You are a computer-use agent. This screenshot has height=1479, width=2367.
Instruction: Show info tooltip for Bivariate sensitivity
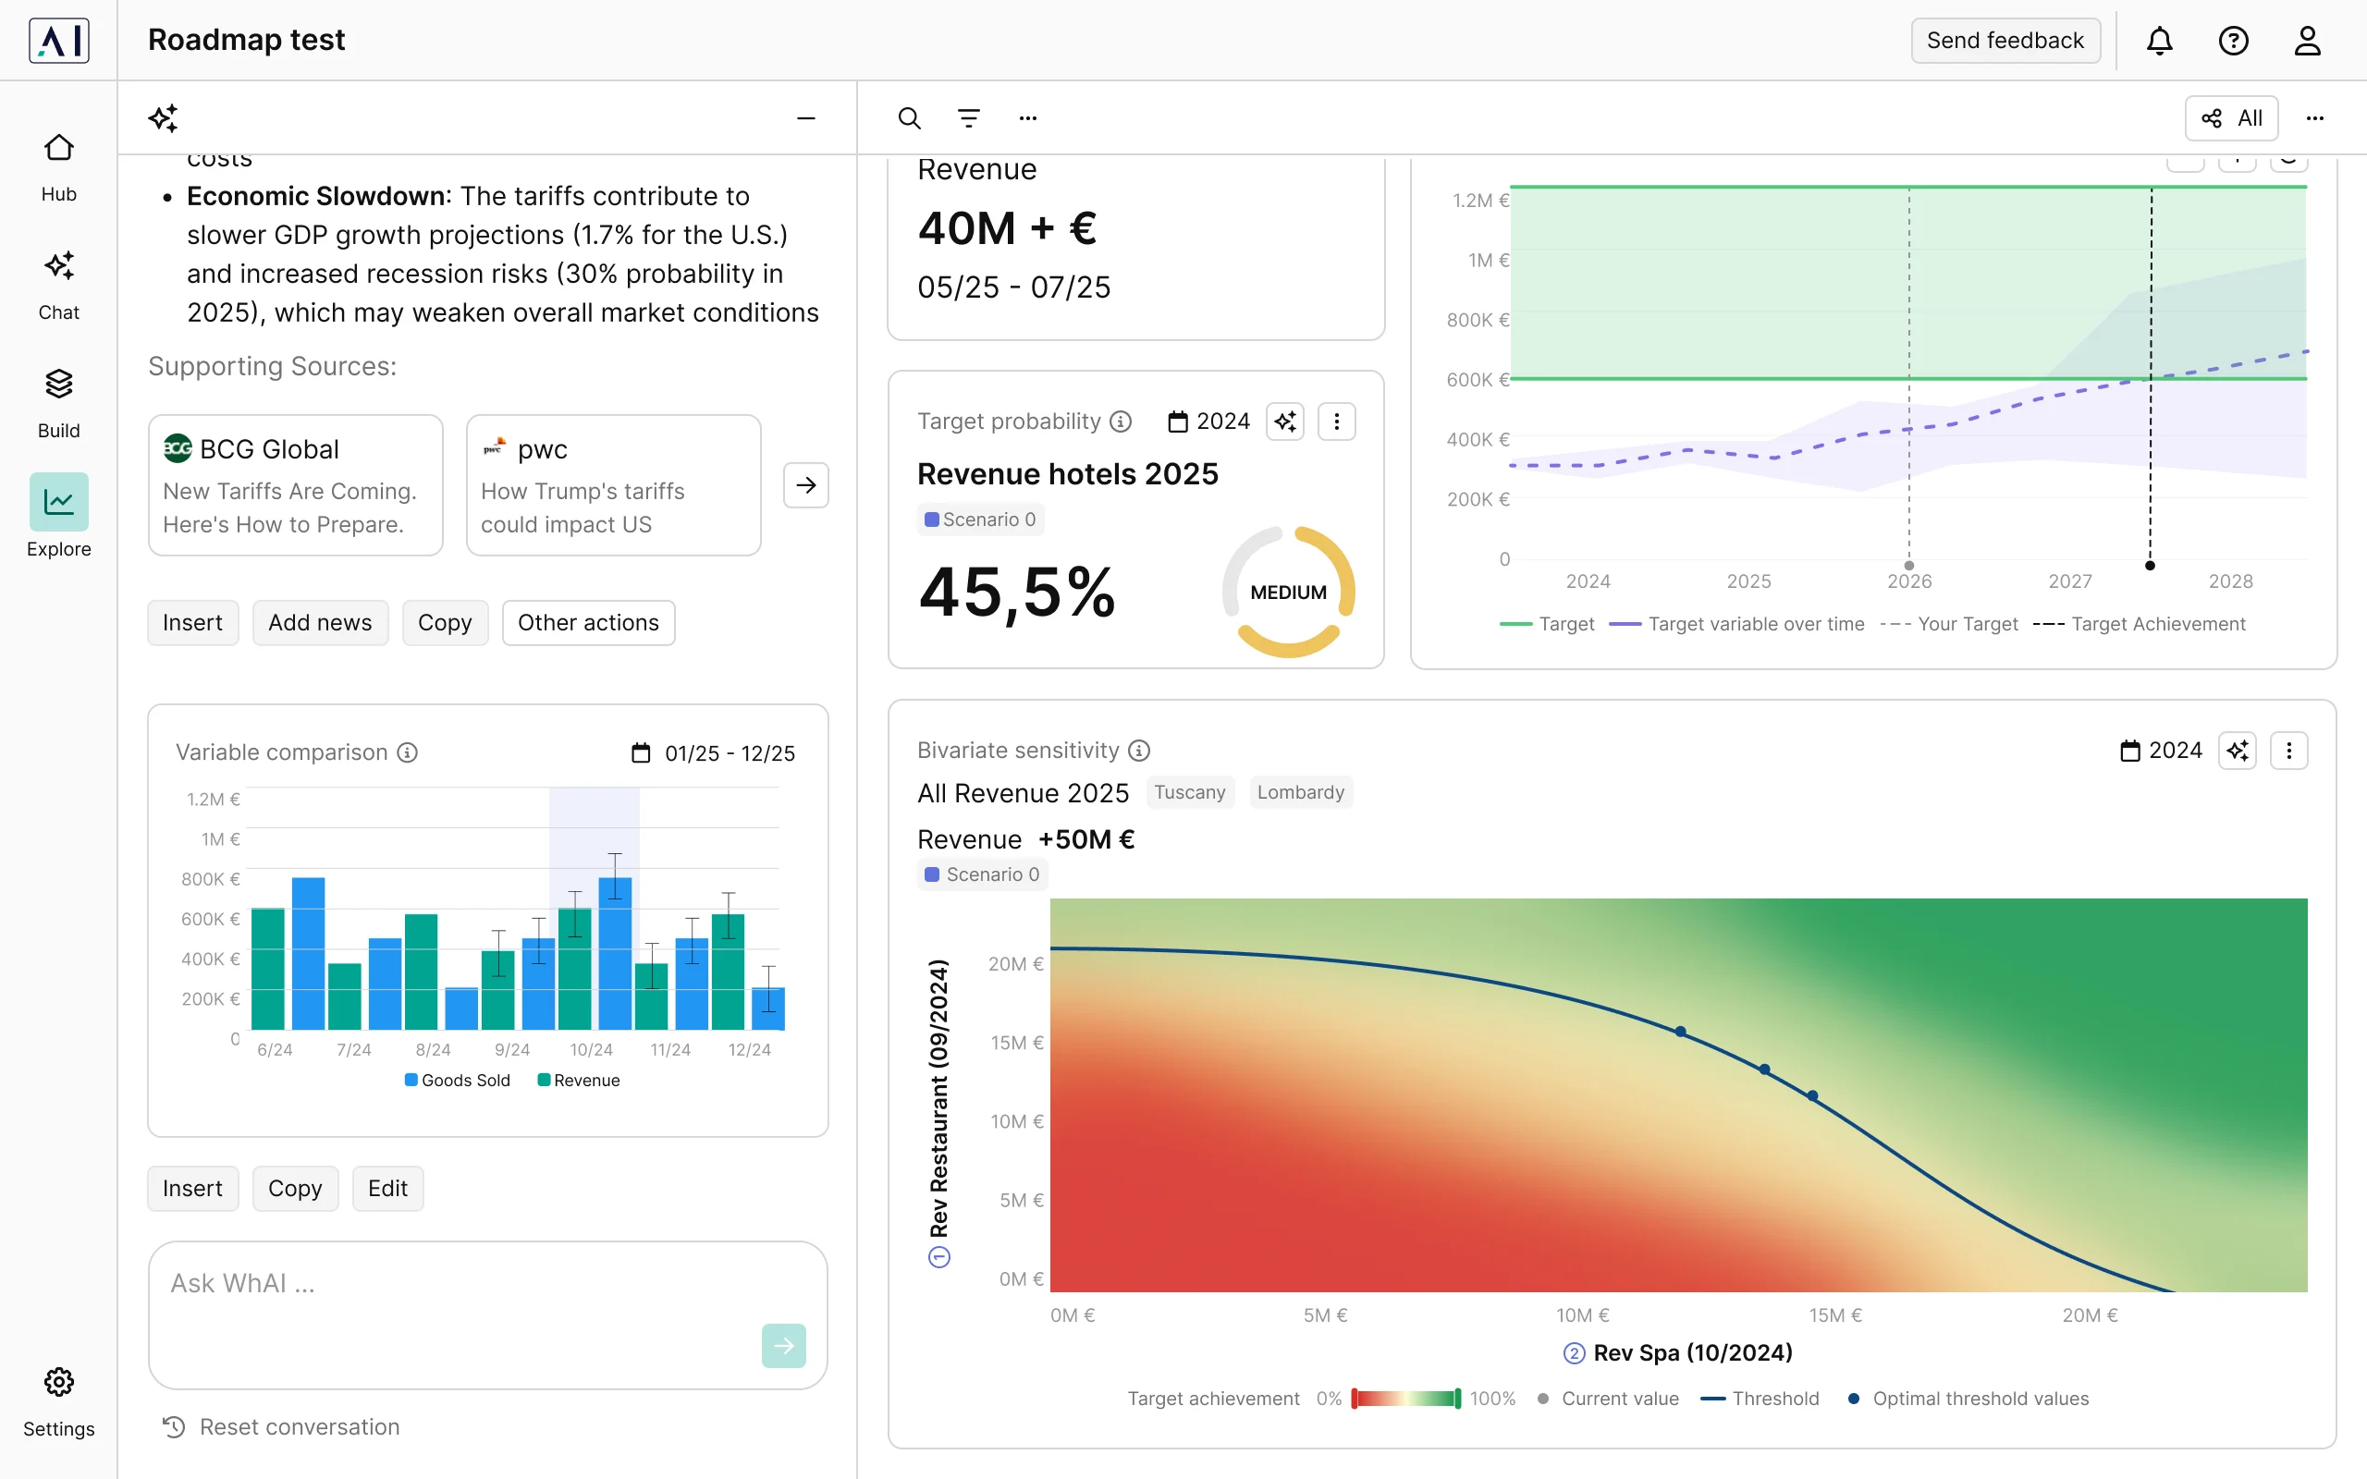[1139, 751]
